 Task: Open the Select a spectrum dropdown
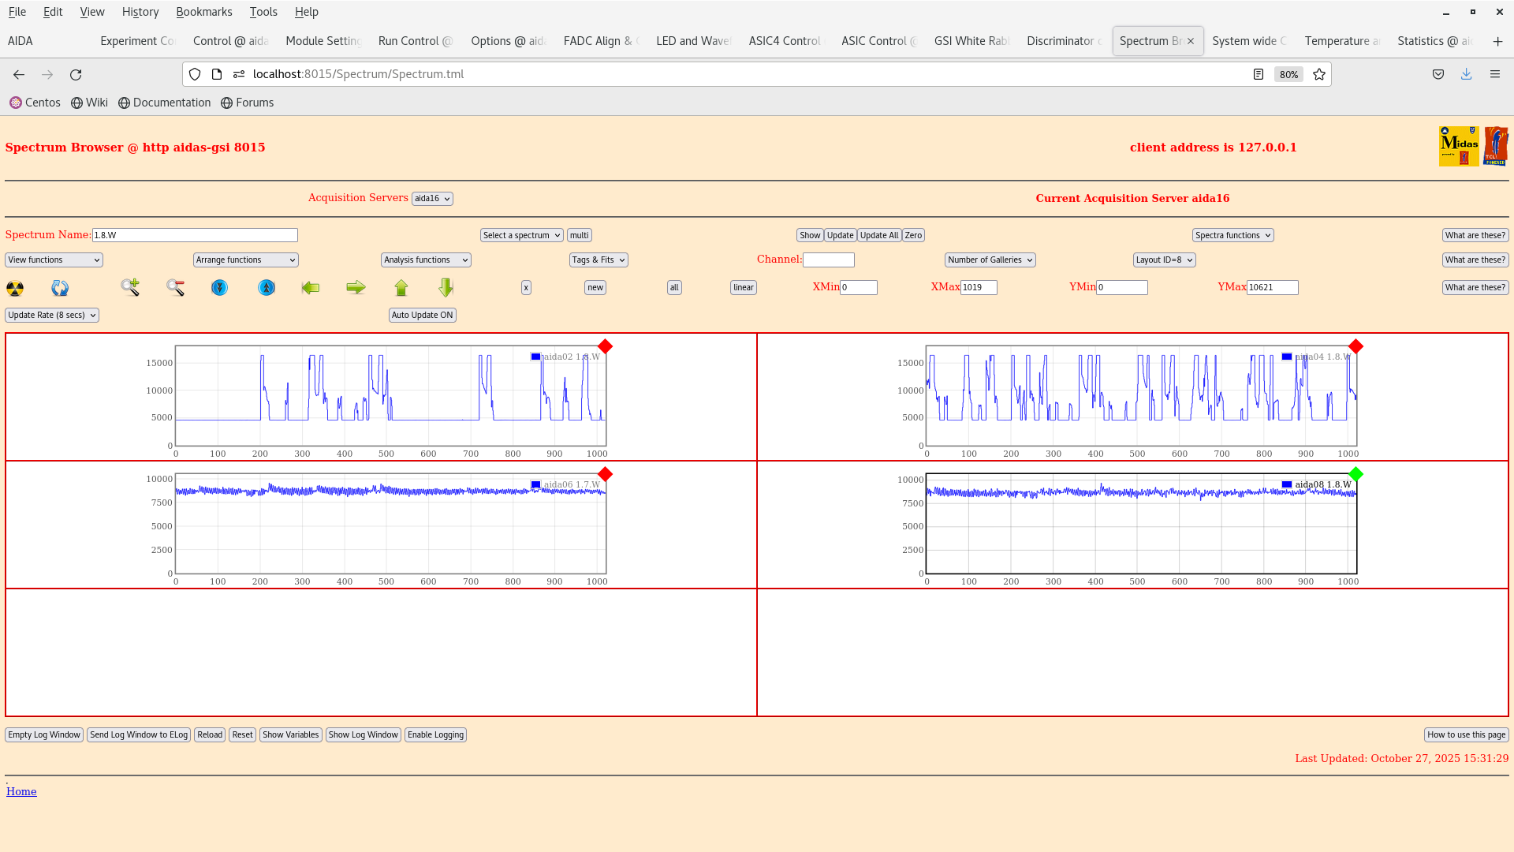(x=521, y=234)
